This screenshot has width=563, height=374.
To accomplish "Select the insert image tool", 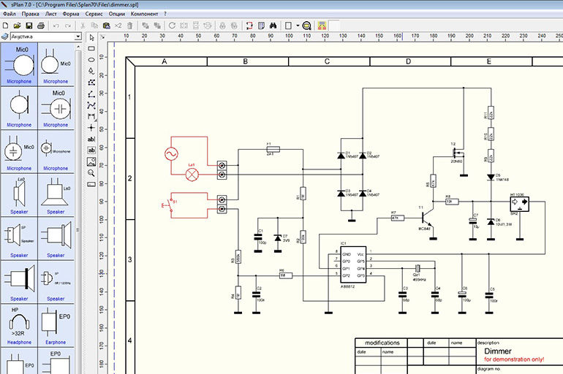I will click(x=91, y=161).
